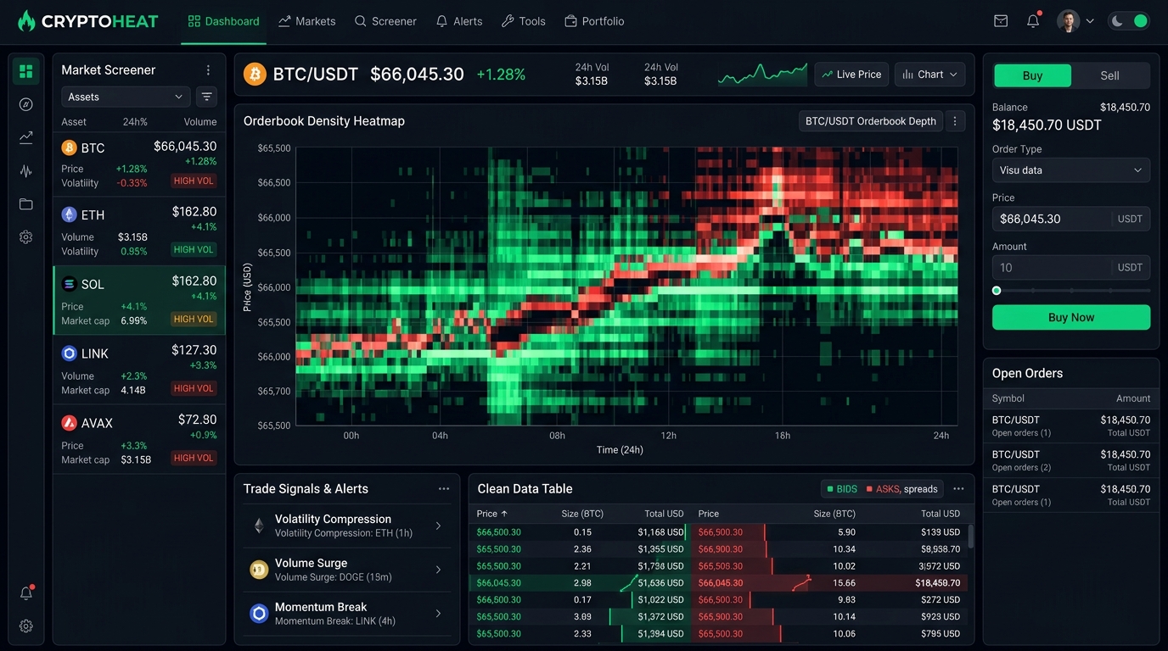Open the Alerts tab
This screenshot has width=1168, height=651.
[x=459, y=21]
